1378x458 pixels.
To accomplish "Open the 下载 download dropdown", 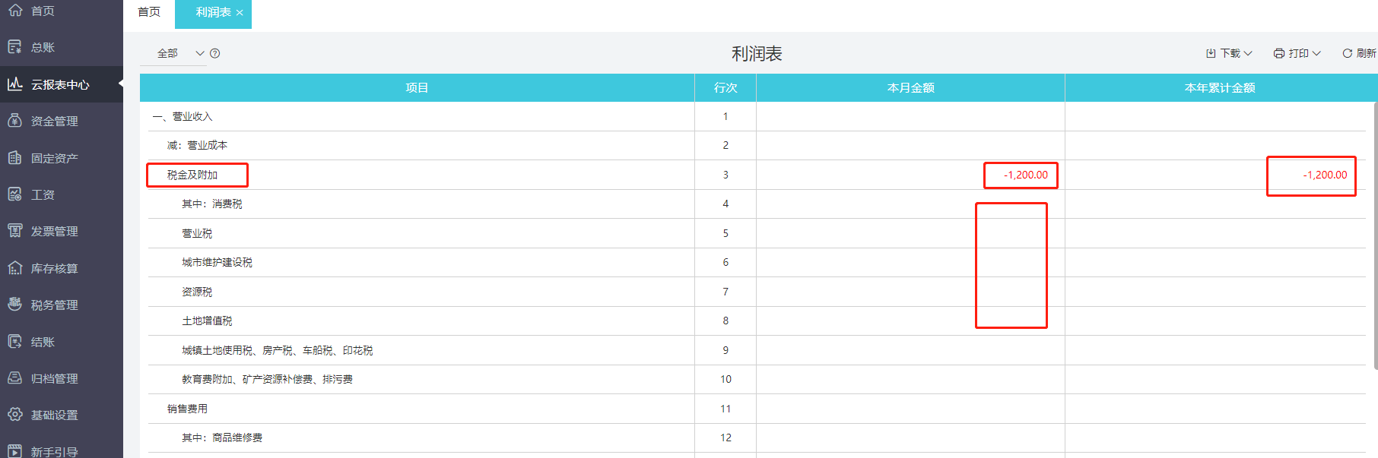I will tap(1229, 53).
